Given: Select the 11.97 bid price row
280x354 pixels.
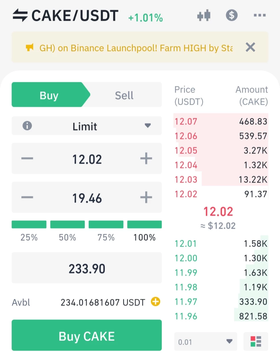Looking at the screenshot, I should (221, 301).
